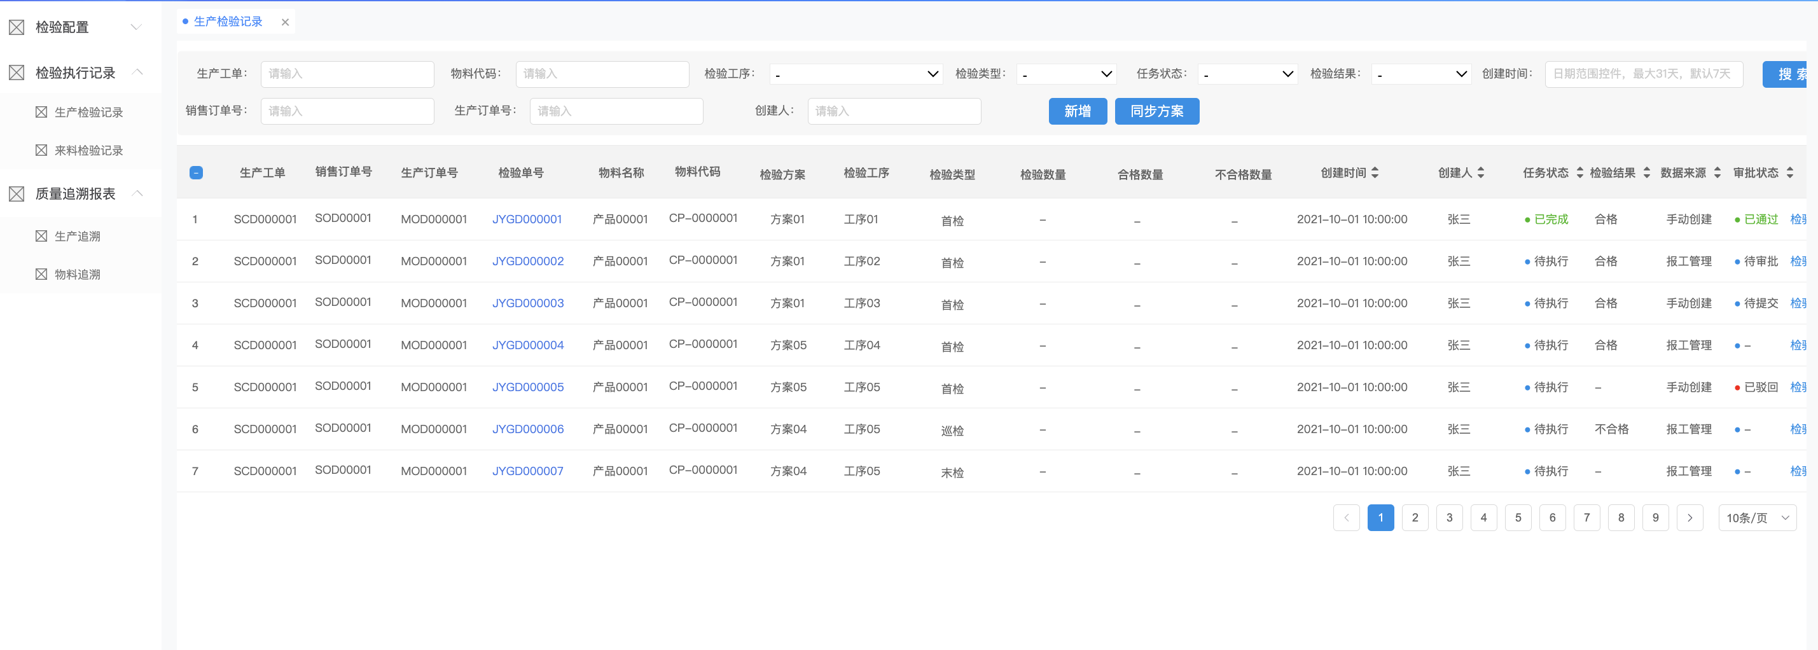Click the icon beside 生产追溯
The height and width of the screenshot is (650, 1818).
[41, 236]
